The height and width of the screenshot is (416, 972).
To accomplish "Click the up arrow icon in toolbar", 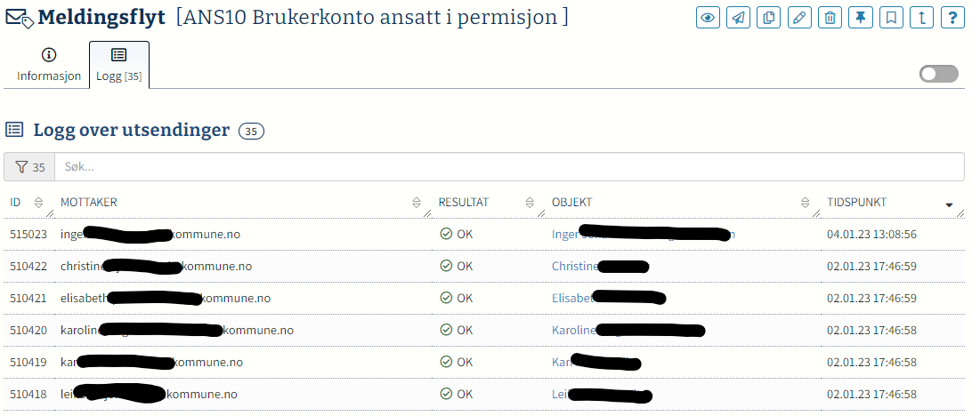I will tap(922, 18).
